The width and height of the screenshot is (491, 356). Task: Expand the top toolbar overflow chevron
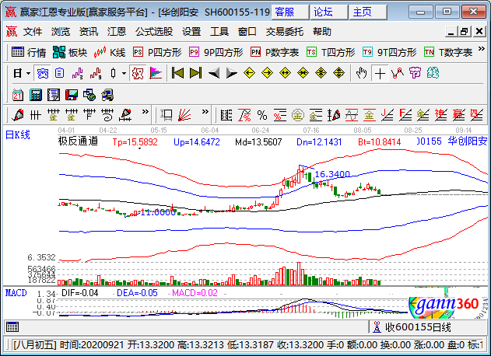point(482,49)
